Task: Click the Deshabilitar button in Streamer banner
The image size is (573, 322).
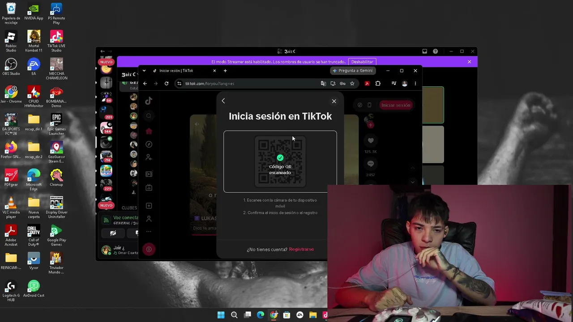Action: (x=362, y=62)
